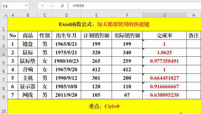Click the '完成率' header cell
The height and width of the screenshot is (114, 201).
(x=165, y=35)
